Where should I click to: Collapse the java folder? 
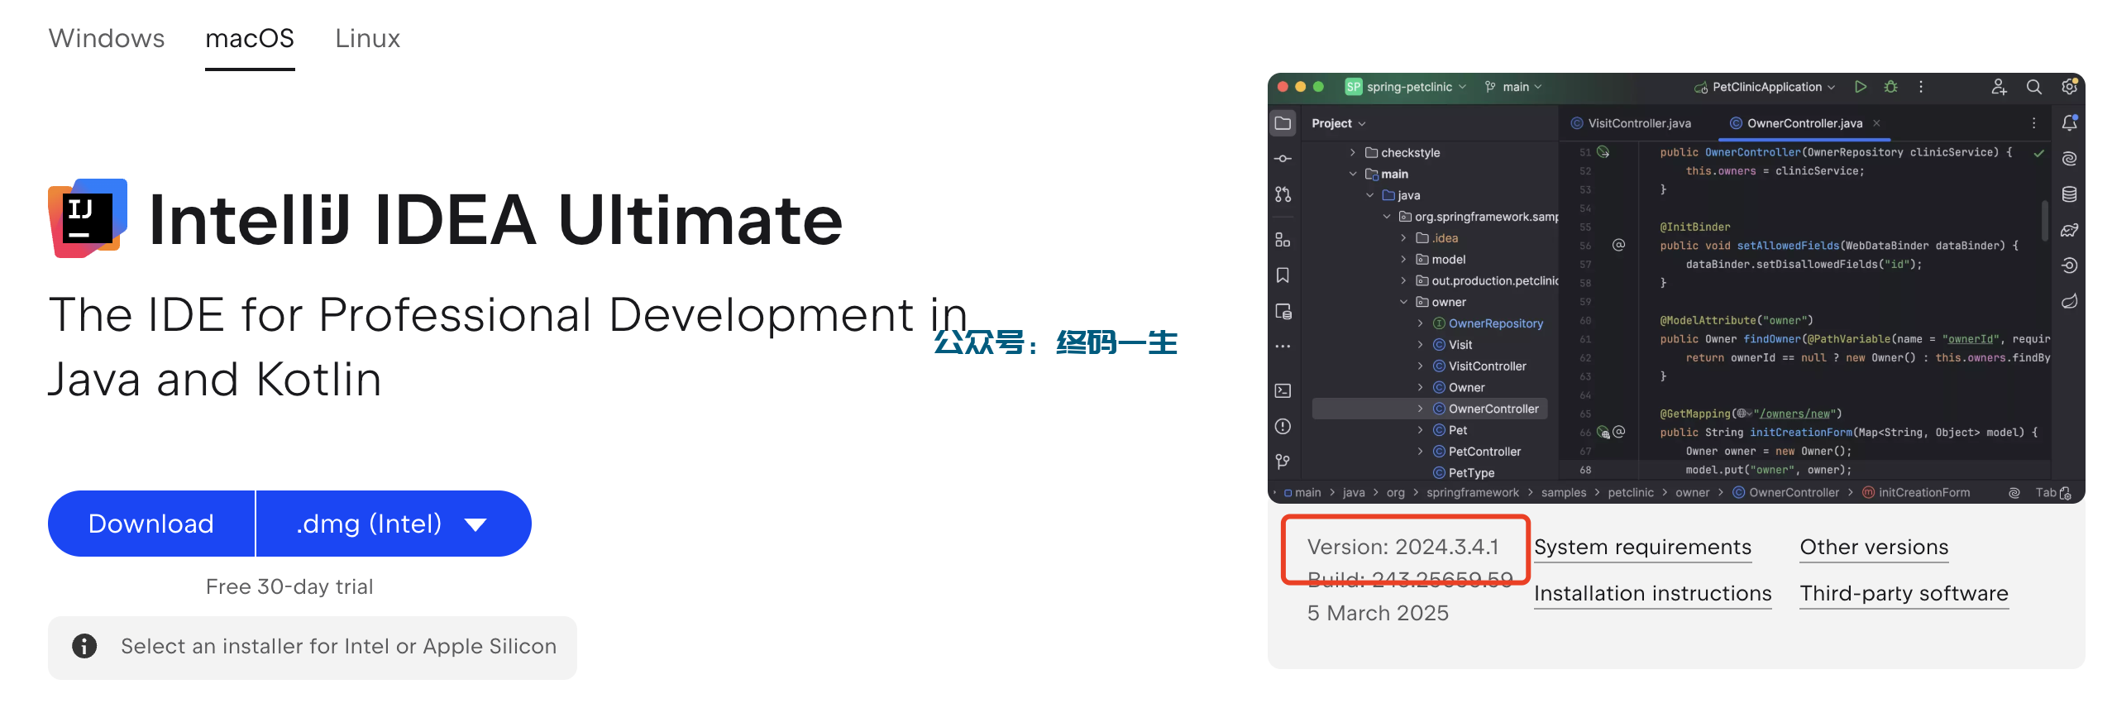coord(1370,196)
